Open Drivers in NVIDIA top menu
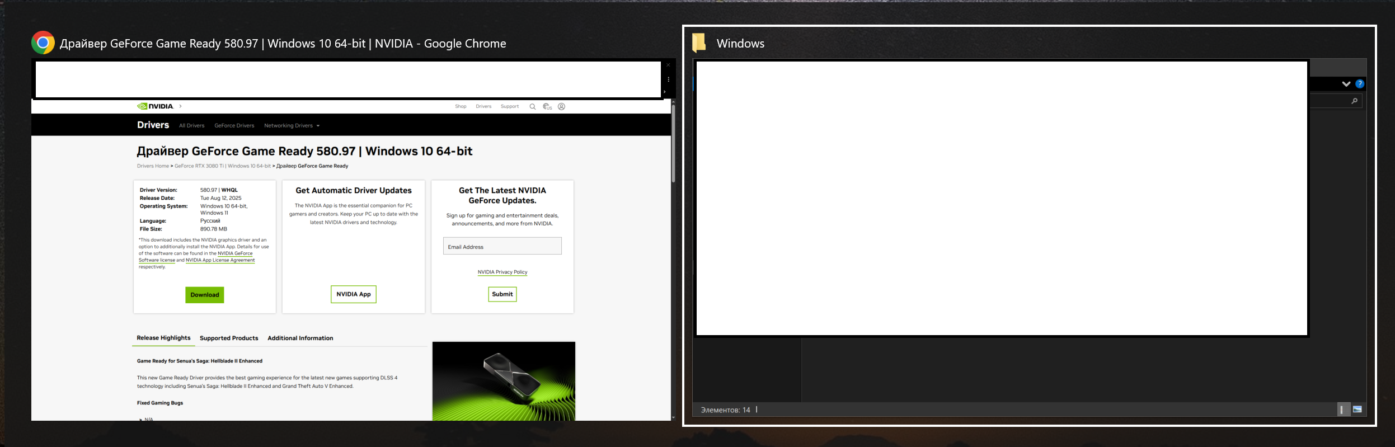 [483, 106]
